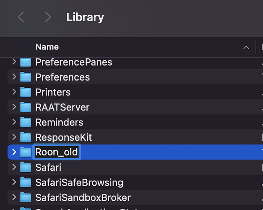The image size is (263, 210).
Task: Expand the SafariSafeBrowsing folder
Action: (14, 182)
